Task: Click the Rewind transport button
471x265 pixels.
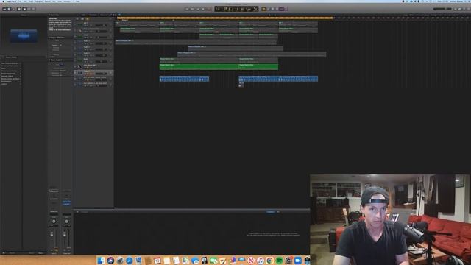Action: pyautogui.click(x=187, y=9)
